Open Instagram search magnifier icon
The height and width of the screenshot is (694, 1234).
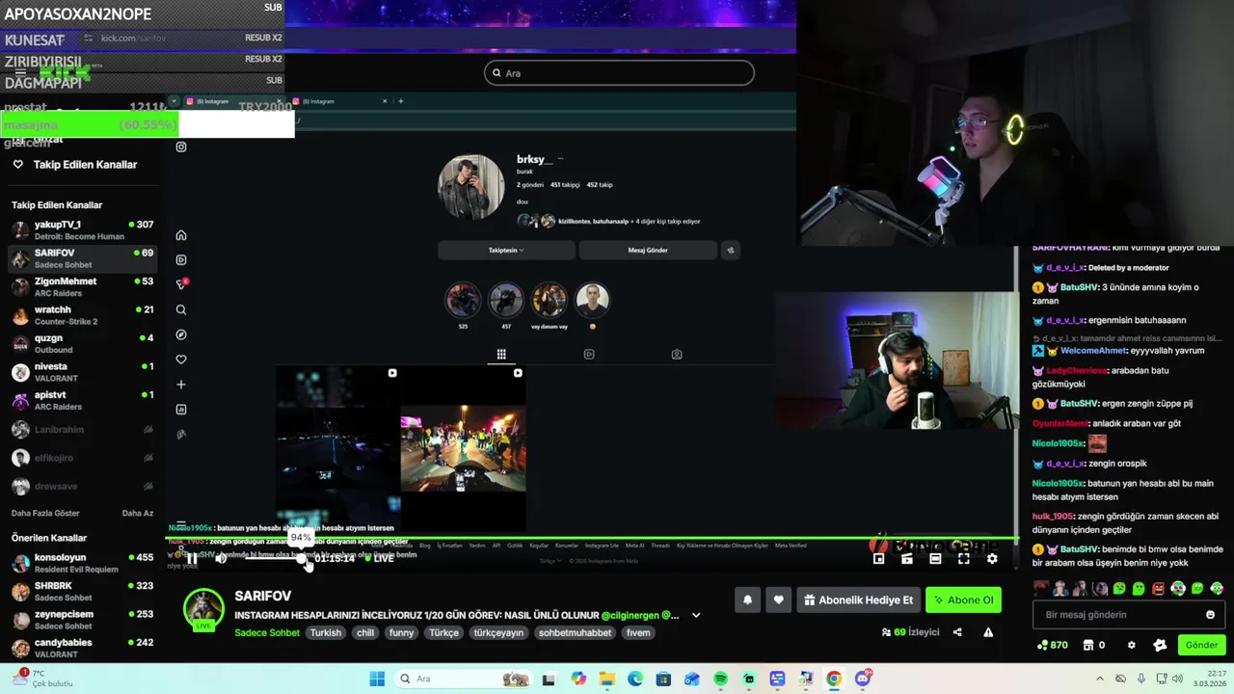pyautogui.click(x=181, y=309)
